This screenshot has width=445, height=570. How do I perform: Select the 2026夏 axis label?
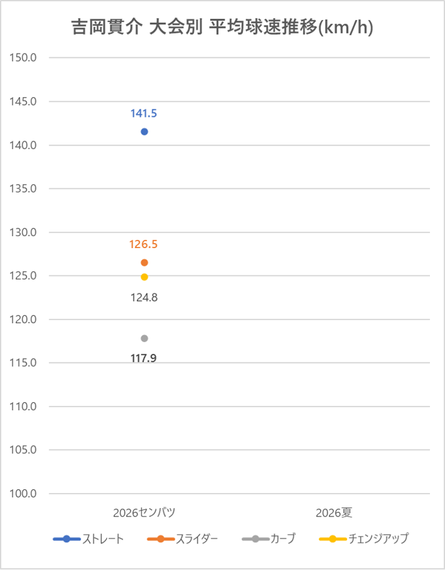pos(335,511)
